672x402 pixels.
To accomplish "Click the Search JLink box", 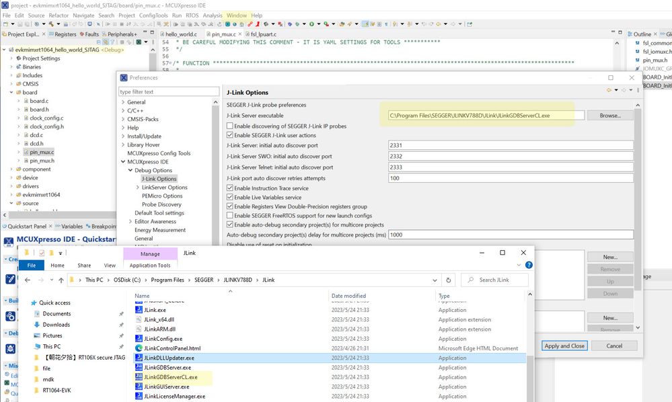I will (x=494, y=280).
